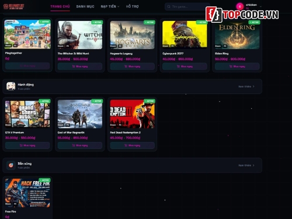Click the game search input field
Screen dimensions: 292x219
(187, 6)
